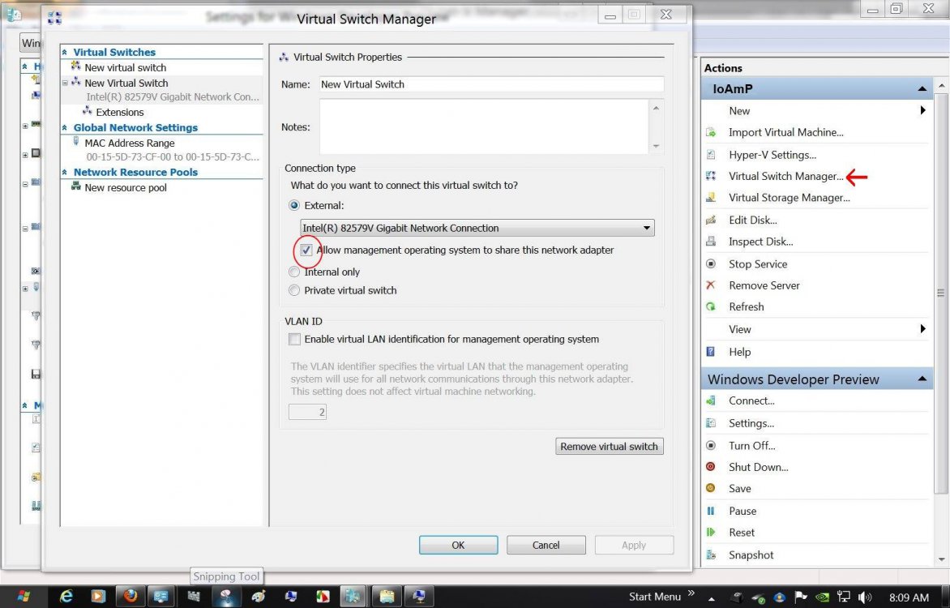
Task: Click the Virtual Switch Manager icon in Actions
Action: [x=711, y=176]
